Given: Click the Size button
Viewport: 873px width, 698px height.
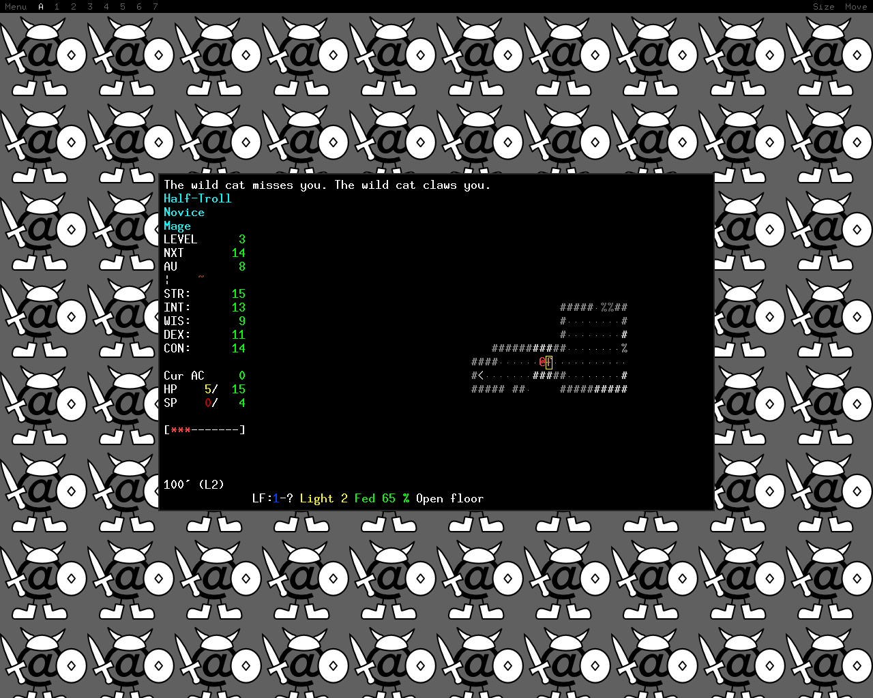Looking at the screenshot, I should 823,6.
